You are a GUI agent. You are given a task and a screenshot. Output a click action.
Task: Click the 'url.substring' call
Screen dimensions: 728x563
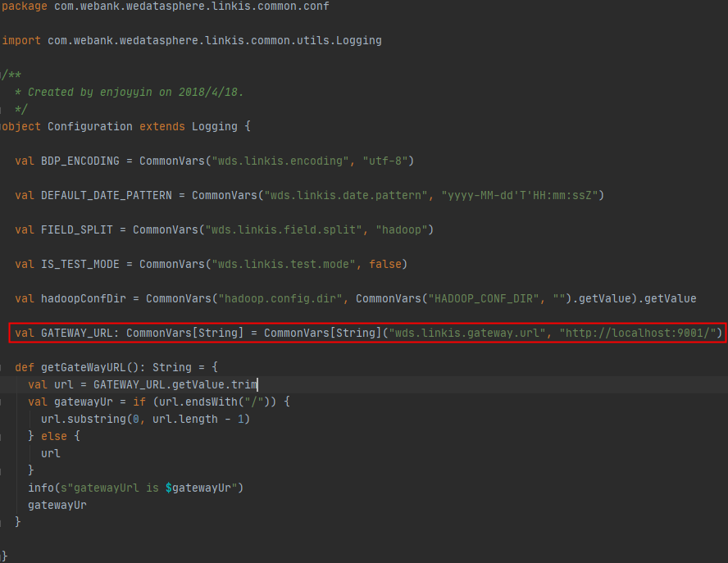click(84, 419)
